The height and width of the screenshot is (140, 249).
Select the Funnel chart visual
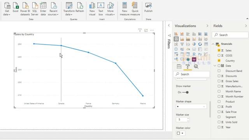coord(182,44)
